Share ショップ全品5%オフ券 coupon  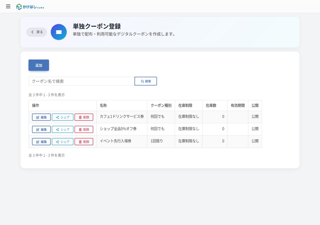tap(62, 129)
